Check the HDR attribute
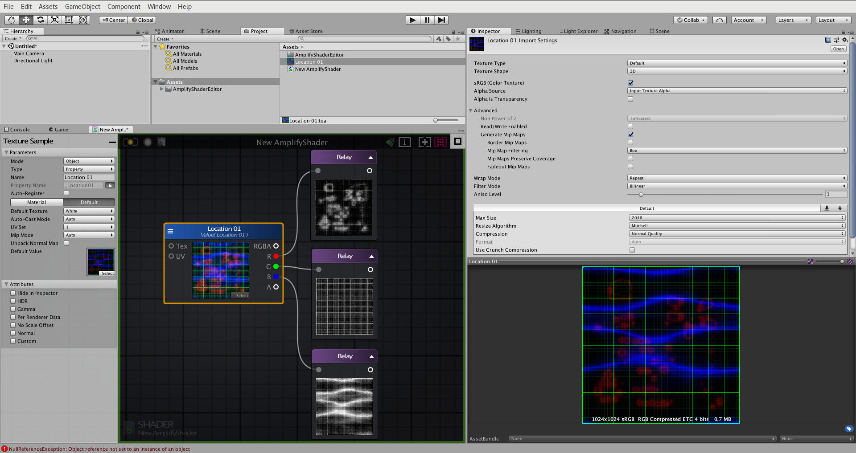The height and width of the screenshot is (453, 856). [13, 301]
